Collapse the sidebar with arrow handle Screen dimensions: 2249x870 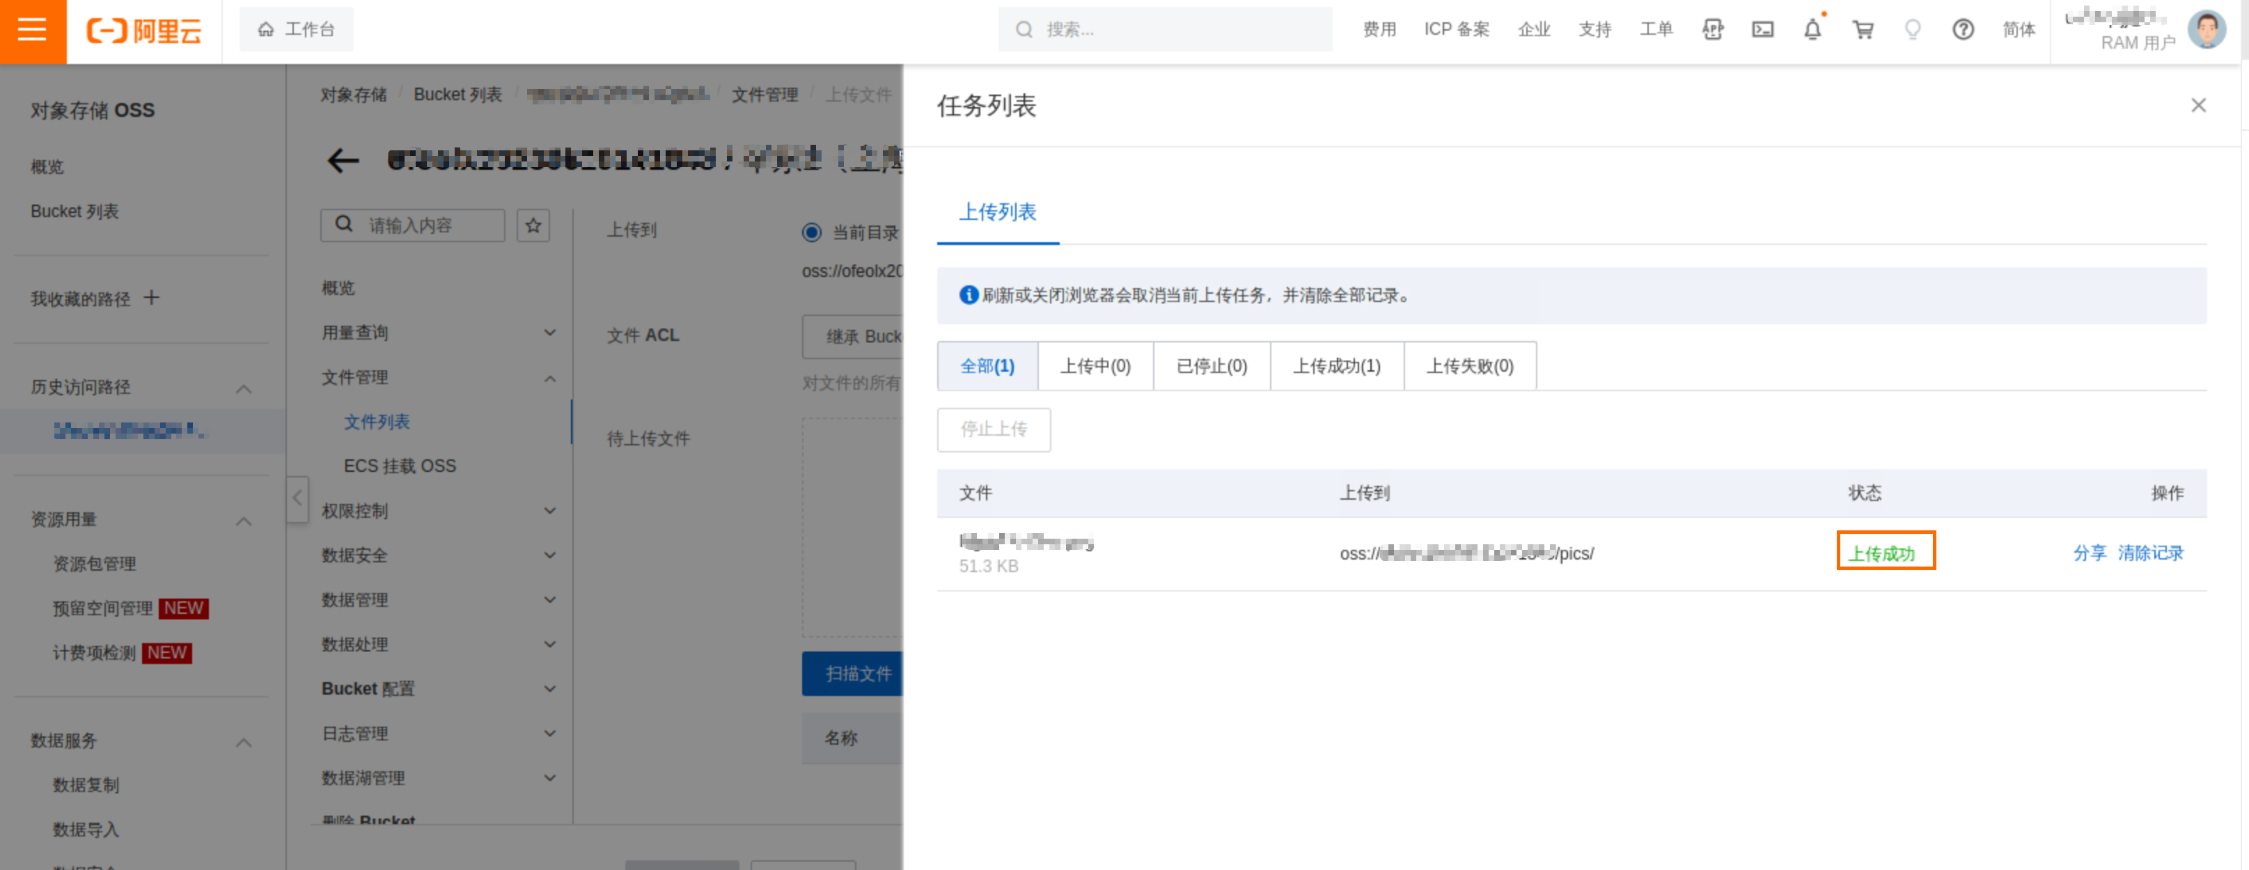pos(297,498)
